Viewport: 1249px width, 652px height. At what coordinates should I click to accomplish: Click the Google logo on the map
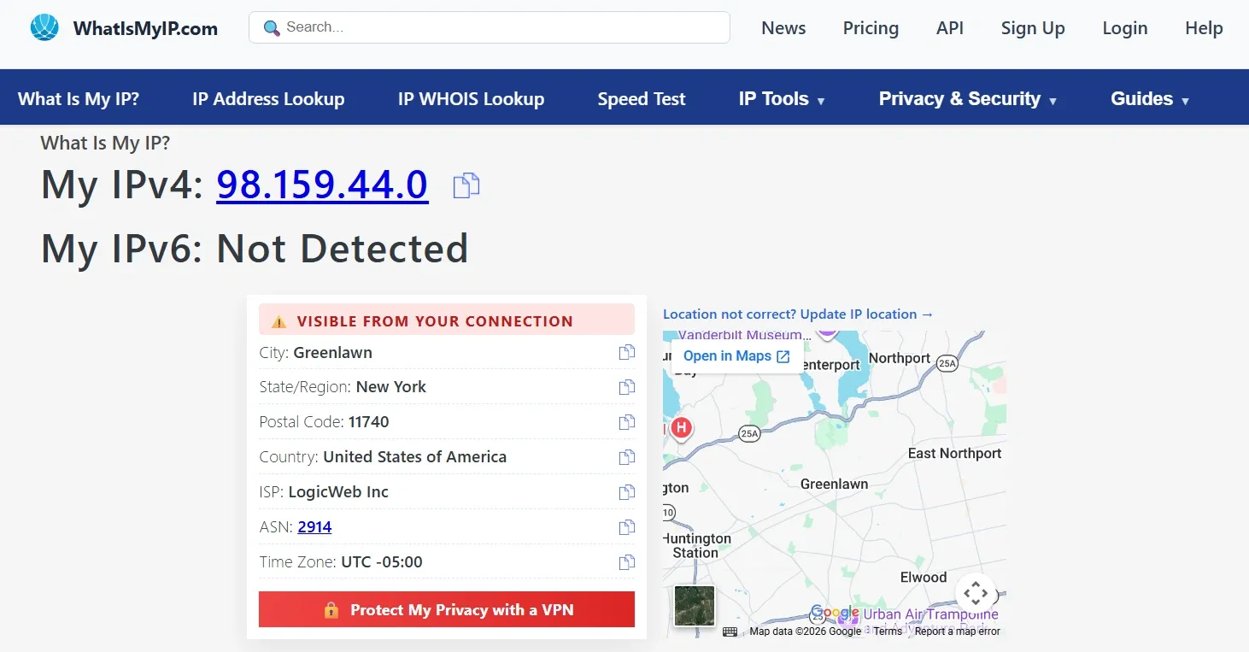[x=835, y=613]
